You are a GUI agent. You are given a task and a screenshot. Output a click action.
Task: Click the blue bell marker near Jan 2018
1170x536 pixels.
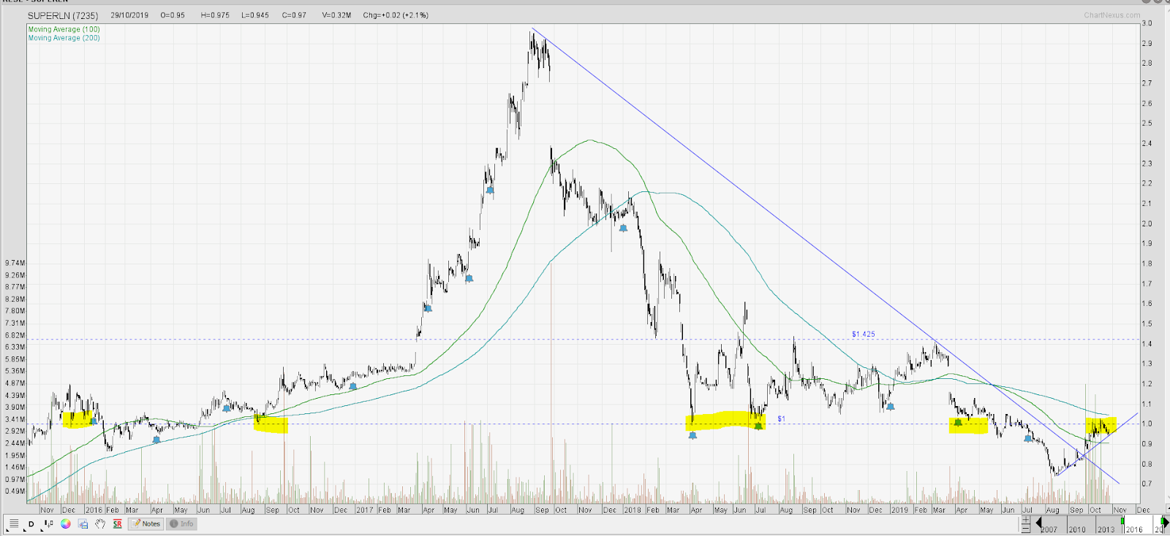click(623, 229)
